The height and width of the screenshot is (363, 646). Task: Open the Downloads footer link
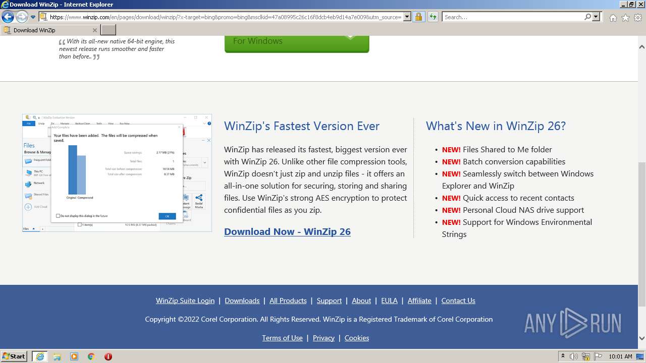pos(242,300)
